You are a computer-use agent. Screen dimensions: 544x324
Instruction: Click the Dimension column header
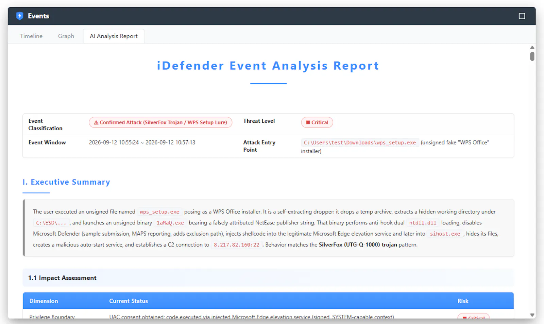(x=44, y=301)
